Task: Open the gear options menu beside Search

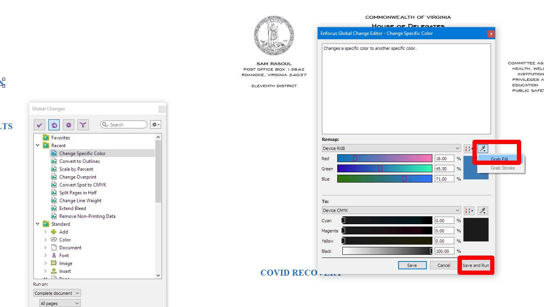Action: [156, 124]
